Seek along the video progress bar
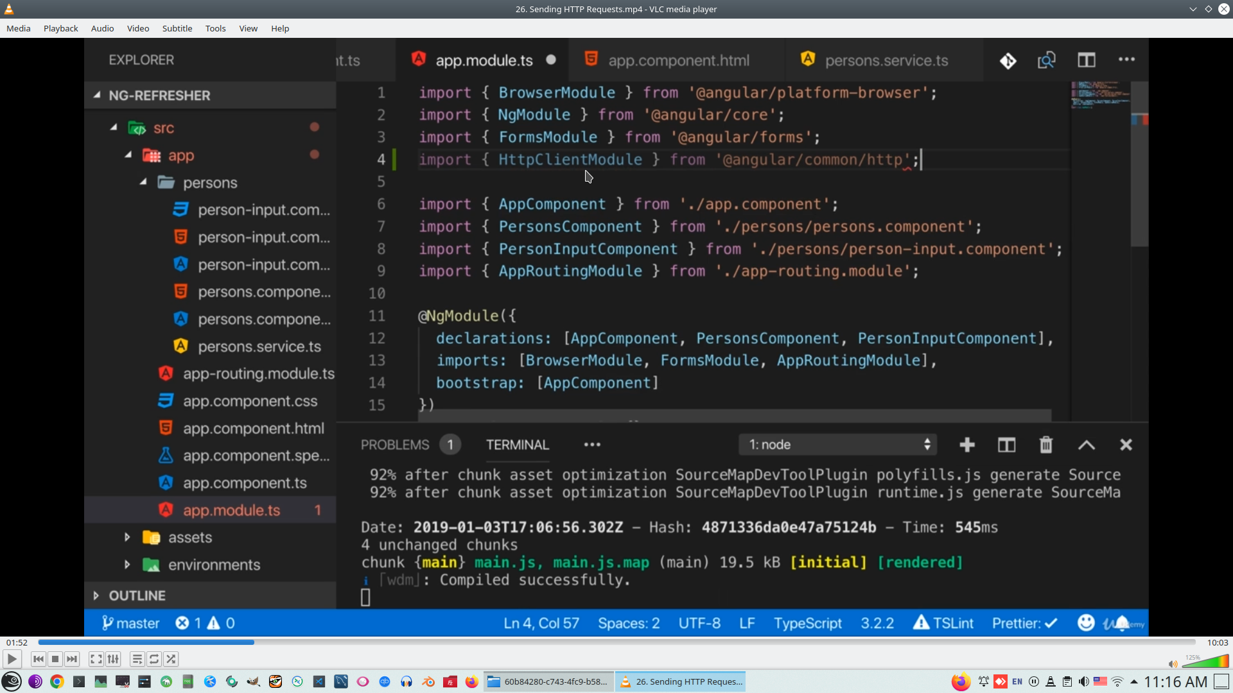This screenshot has width=1233, height=693. pyautogui.click(x=616, y=642)
